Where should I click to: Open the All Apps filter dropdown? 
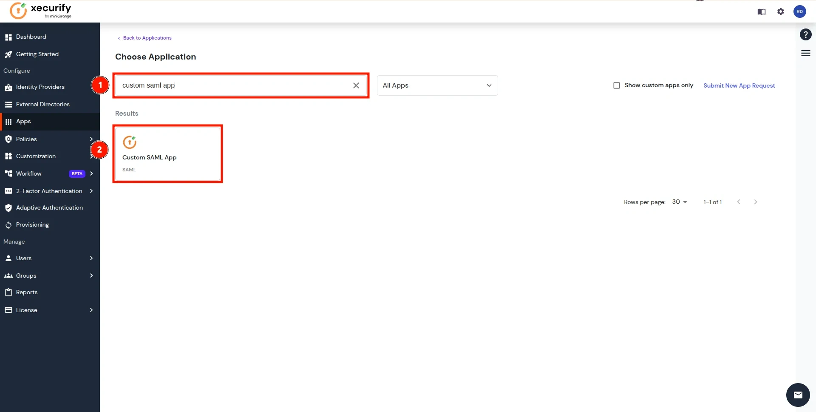coord(437,85)
